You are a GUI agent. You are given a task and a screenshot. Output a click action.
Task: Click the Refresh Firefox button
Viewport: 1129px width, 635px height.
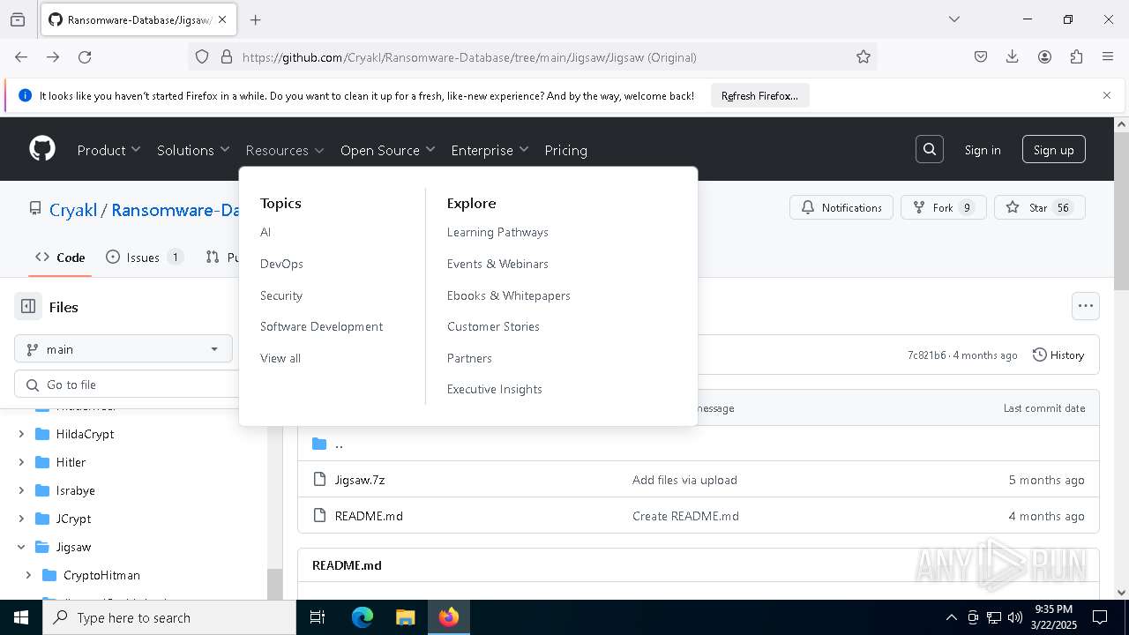pyautogui.click(x=759, y=95)
